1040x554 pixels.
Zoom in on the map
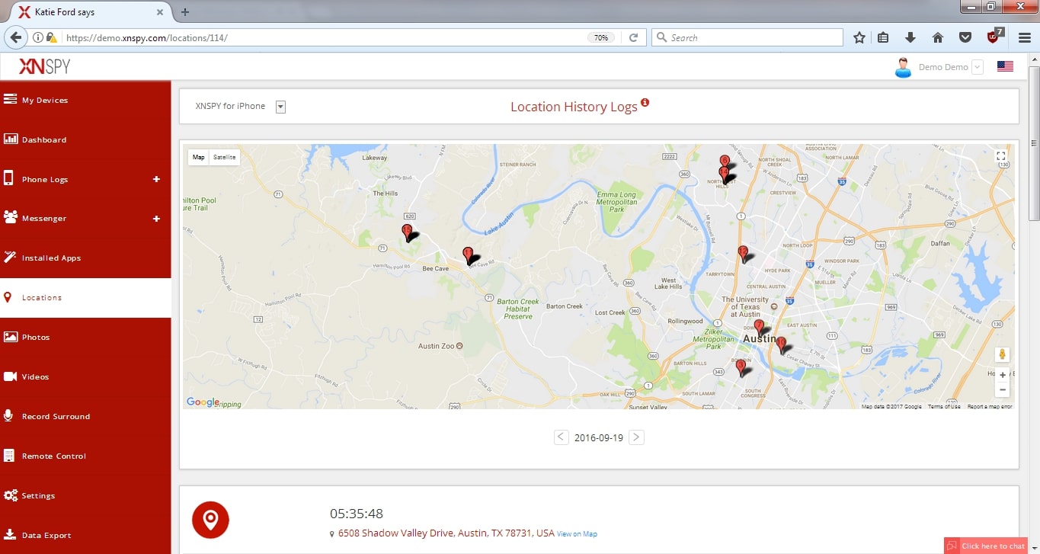click(x=1002, y=374)
